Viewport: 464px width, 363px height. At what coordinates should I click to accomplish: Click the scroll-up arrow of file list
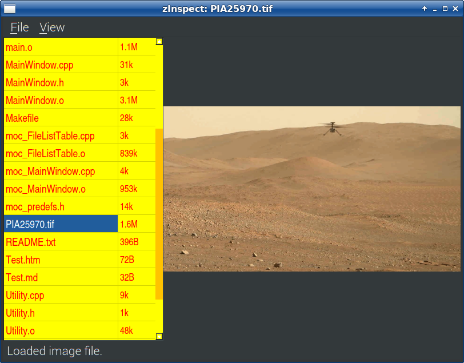(x=159, y=42)
